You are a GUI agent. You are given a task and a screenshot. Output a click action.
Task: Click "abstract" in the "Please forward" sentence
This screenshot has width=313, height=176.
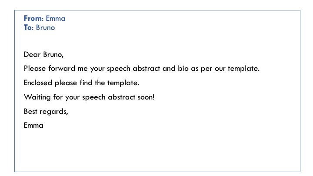click(x=147, y=69)
